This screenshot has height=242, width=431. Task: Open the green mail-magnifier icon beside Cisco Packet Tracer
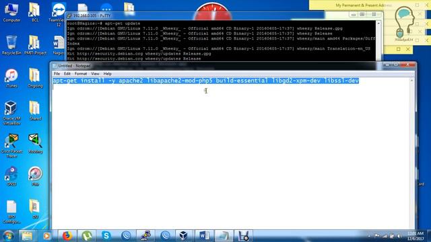[35, 143]
